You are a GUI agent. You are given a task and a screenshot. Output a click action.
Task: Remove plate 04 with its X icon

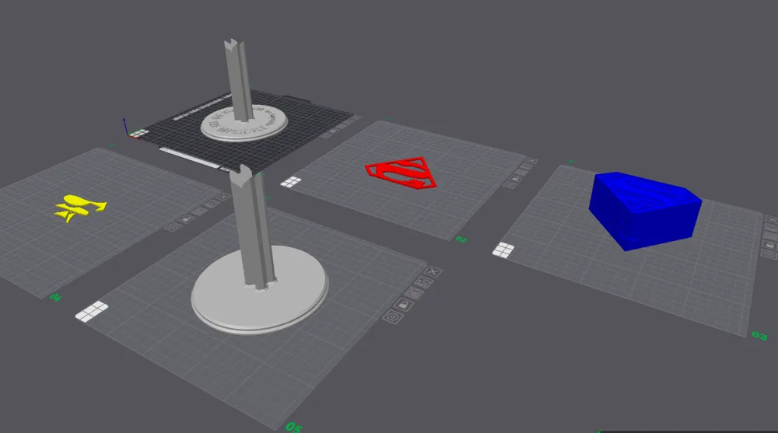[224, 197]
